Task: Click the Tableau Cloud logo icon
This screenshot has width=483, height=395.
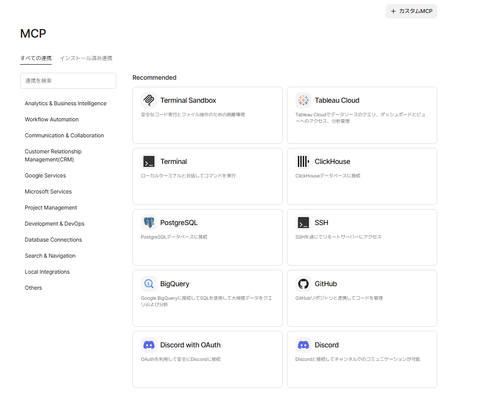Action: click(303, 100)
